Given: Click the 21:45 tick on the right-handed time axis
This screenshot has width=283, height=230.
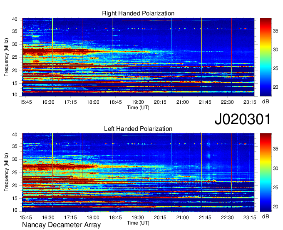Looking at the screenshot, I should point(205,102).
